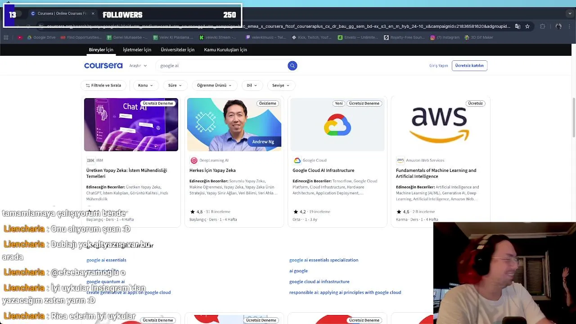The height and width of the screenshot is (324, 576).
Task: Open the Velev Ki Planlama bookmark
Action: click(x=173, y=37)
